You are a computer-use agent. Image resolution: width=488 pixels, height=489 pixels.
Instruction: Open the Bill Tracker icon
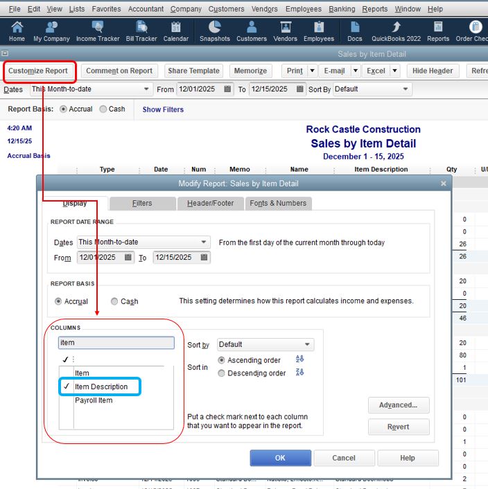141,31
